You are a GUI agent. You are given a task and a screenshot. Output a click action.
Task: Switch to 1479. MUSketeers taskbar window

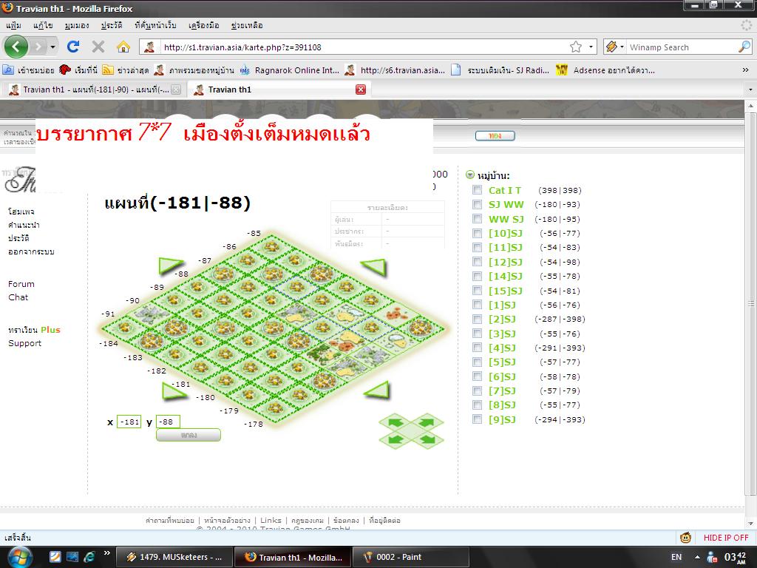click(x=174, y=557)
